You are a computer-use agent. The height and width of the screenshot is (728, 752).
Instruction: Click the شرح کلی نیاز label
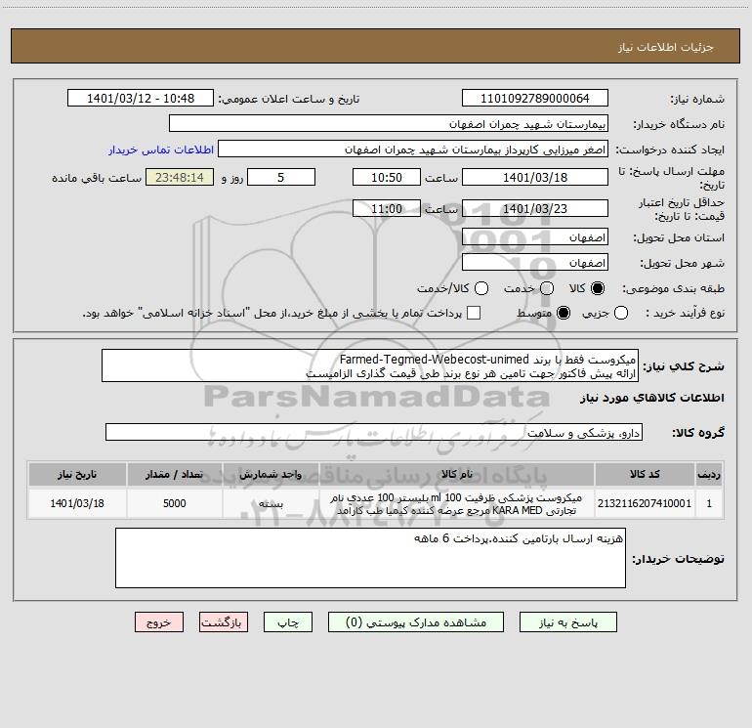pyautogui.click(x=684, y=366)
